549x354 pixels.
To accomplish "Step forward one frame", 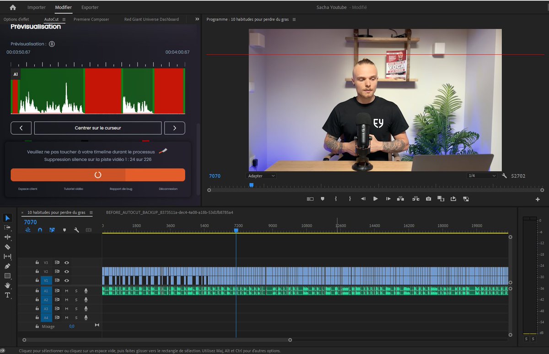I will point(388,199).
